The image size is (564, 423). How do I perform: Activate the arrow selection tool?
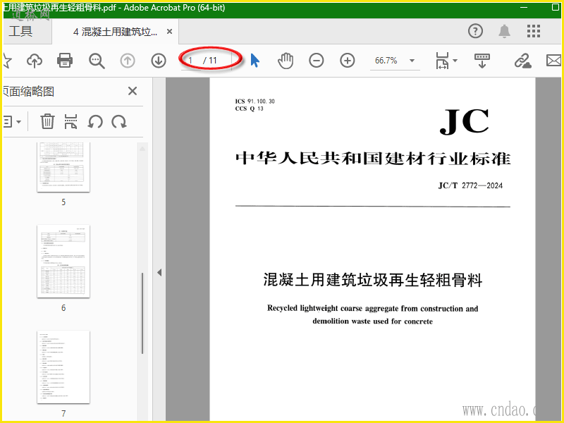pyautogui.click(x=255, y=61)
